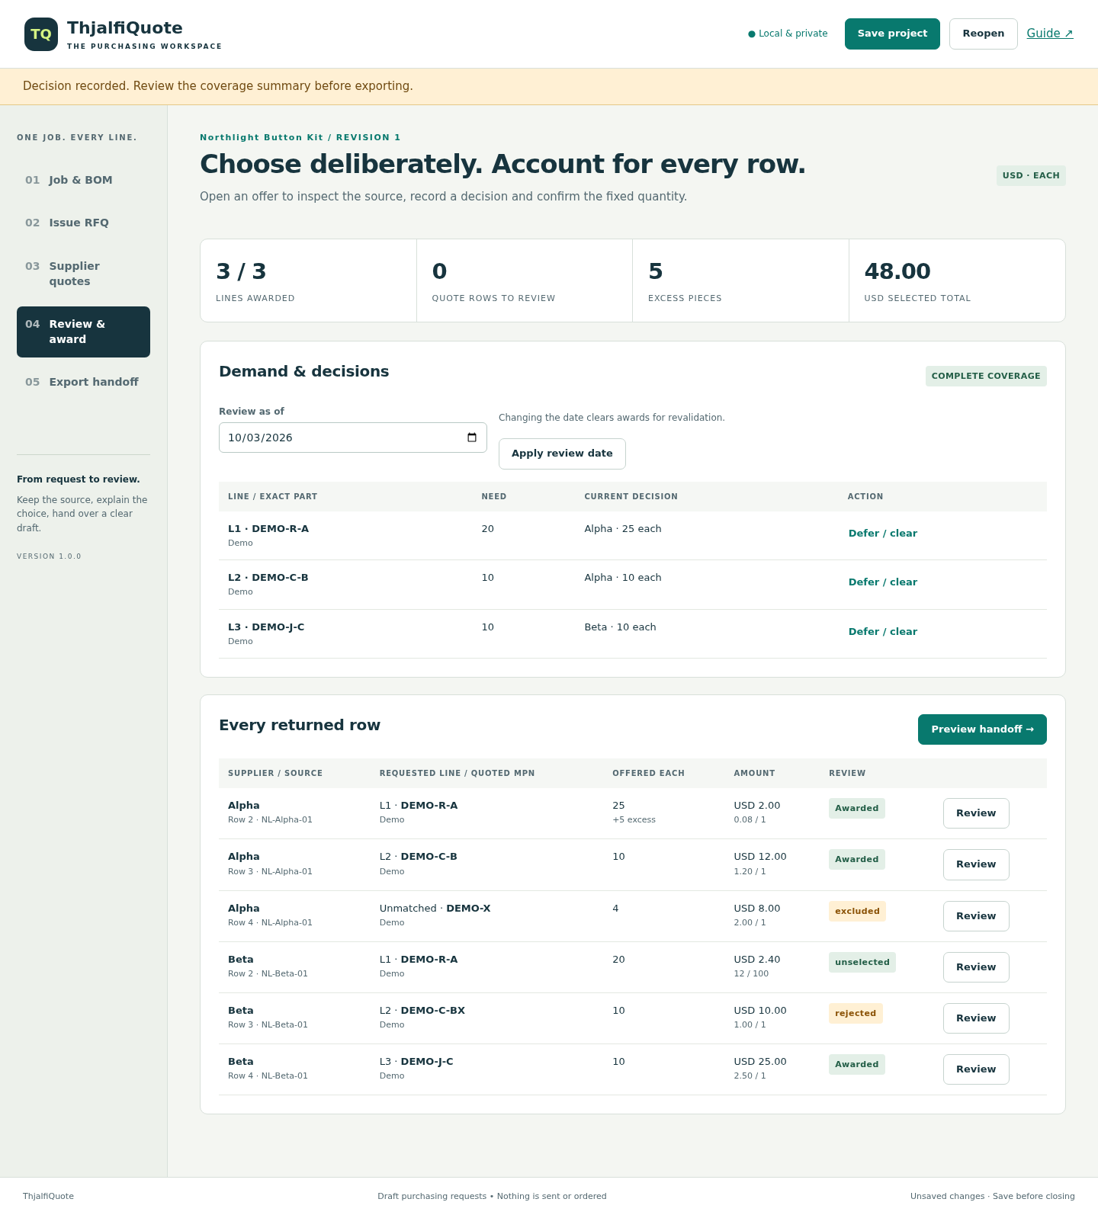The width and height of the screenshot is (1098, 1215).
Task: Open step 03 Supplier quotes
Action: click(x=83, y=274)
